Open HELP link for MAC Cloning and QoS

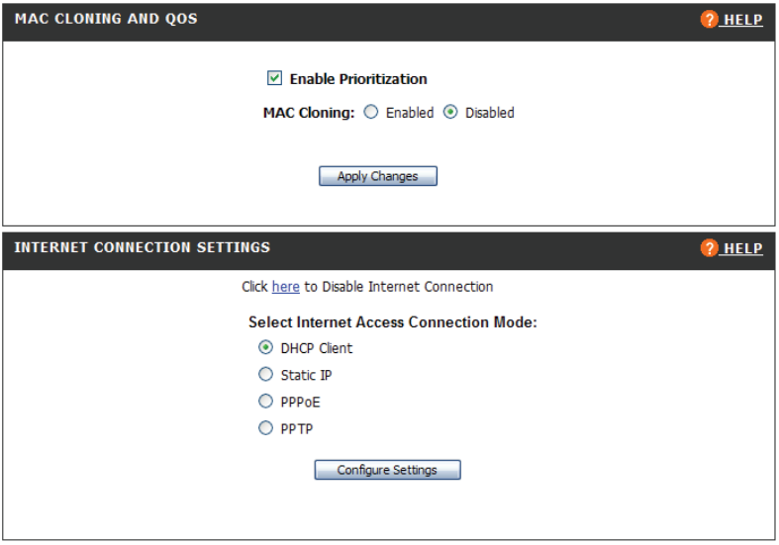click(x=742, y=20)
